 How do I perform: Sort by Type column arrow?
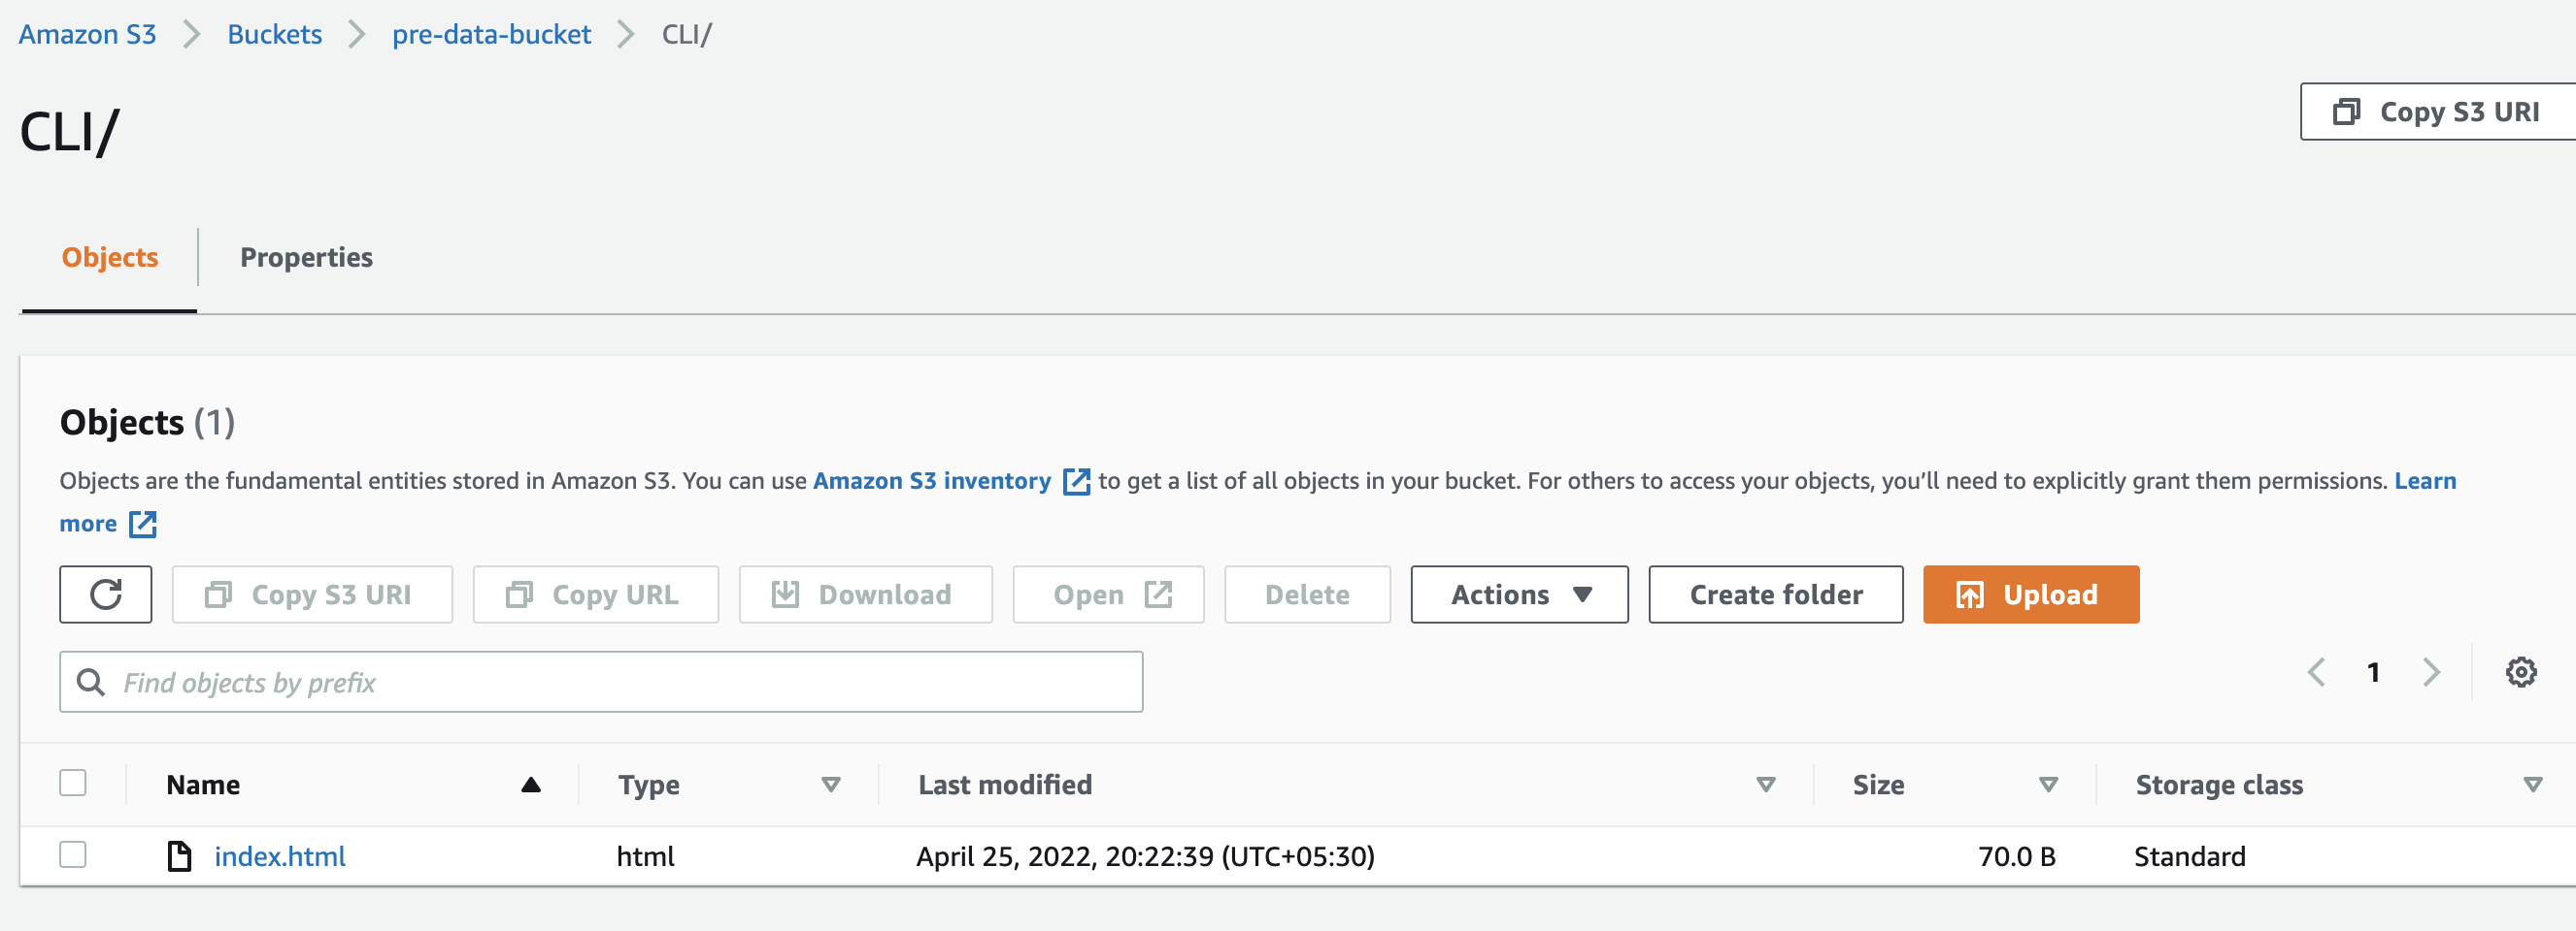pos(830,786)
